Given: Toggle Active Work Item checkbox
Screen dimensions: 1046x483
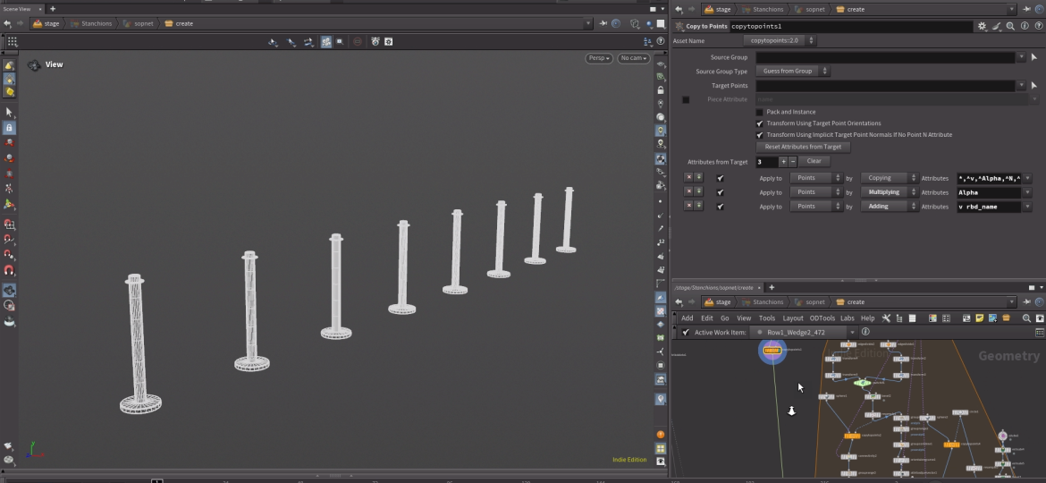Looking at the screenshot, I should [x=686, y=332].
